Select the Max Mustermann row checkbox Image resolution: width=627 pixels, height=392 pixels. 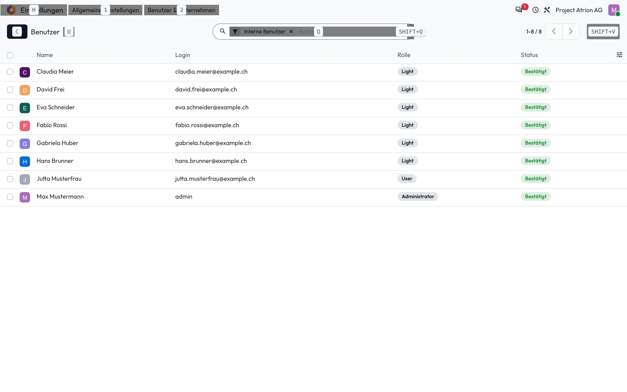[x=10, y=197]
